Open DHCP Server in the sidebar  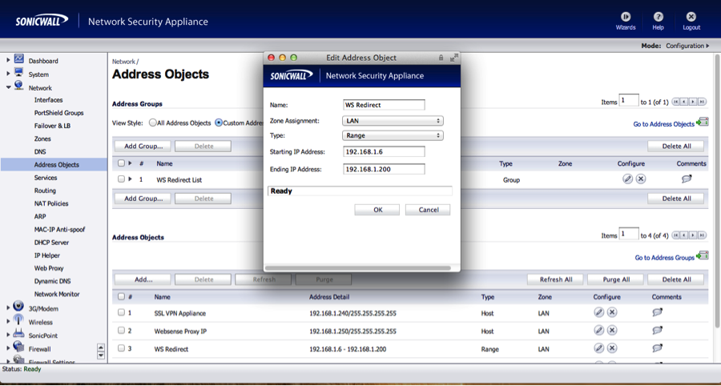point(51,242)
